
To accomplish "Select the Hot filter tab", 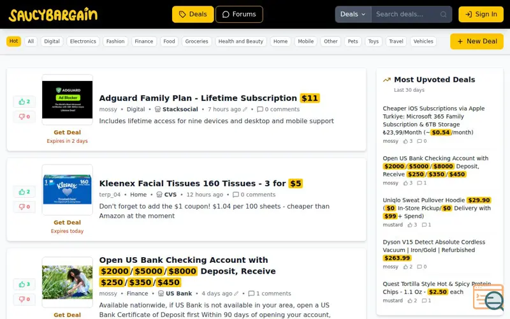I will click(13, 41).
